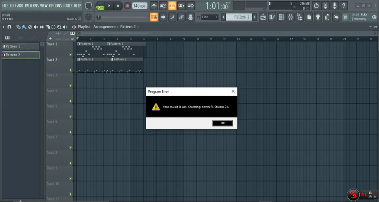379x202 pixels.
Task: Open the FILE menu
Action: tap(5, 5)
